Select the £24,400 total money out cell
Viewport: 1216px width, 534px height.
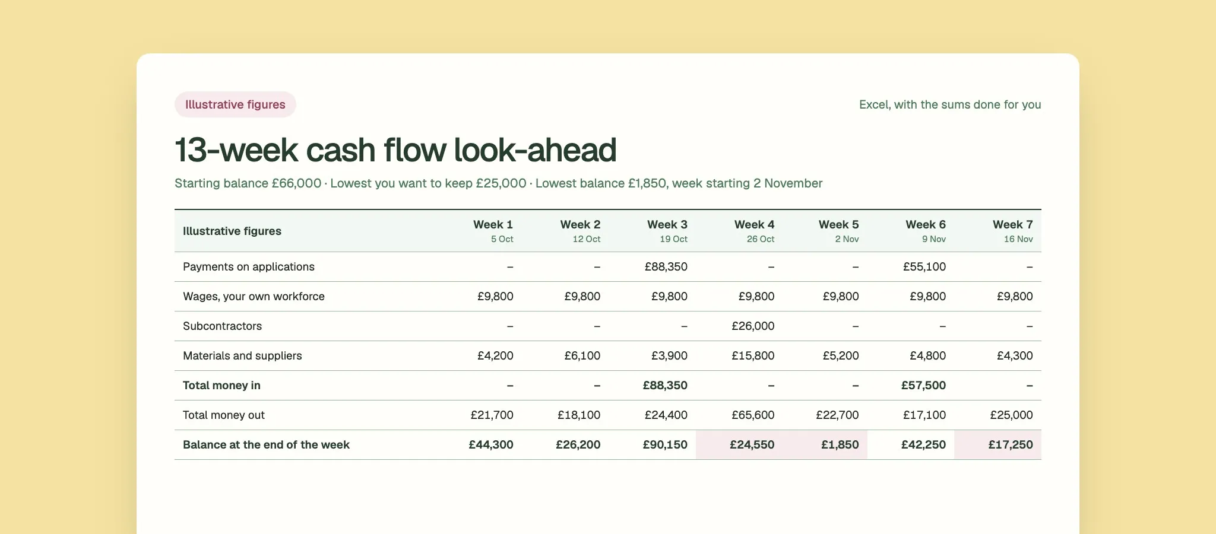(653, 415)
